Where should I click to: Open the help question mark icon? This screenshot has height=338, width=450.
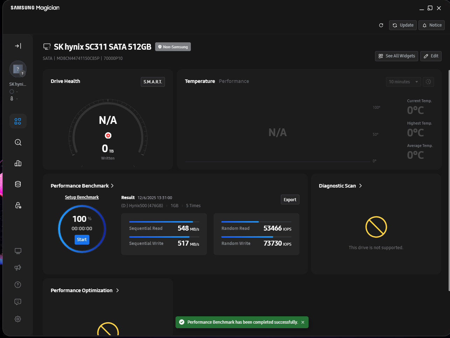[18, 285]
